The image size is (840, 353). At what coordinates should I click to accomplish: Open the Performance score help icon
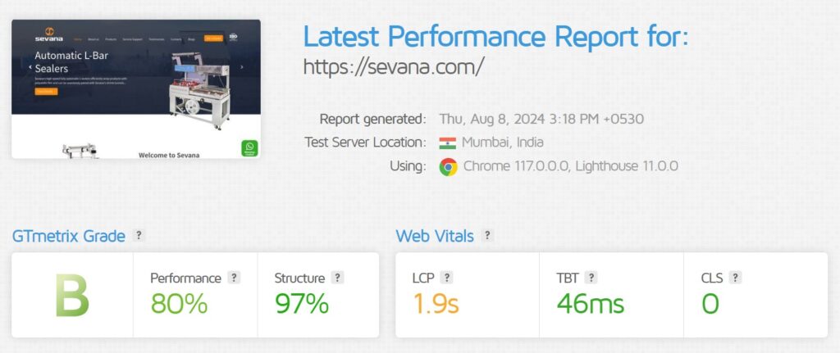[x=234, y=278]
